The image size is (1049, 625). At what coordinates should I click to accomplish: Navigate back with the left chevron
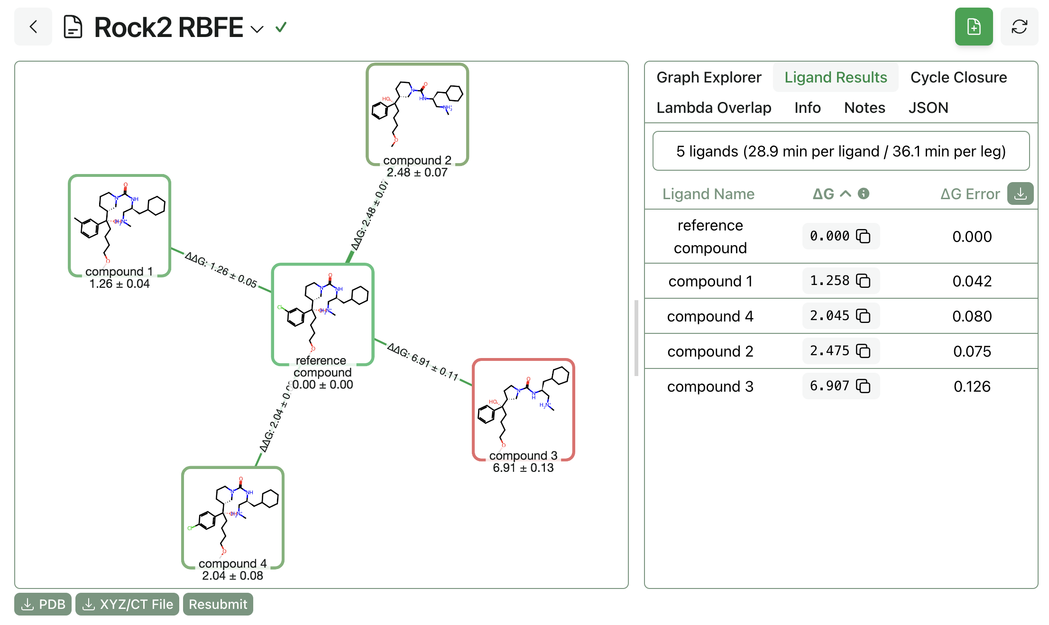(x=33, y=27)
